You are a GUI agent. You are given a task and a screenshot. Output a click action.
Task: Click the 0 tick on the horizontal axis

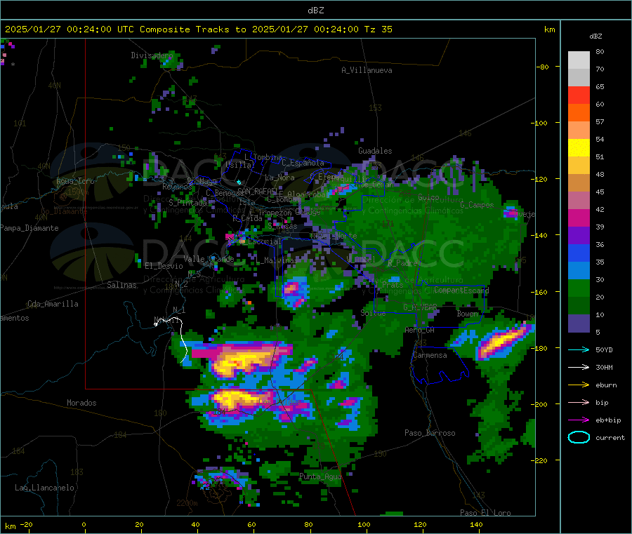[84, 524]
